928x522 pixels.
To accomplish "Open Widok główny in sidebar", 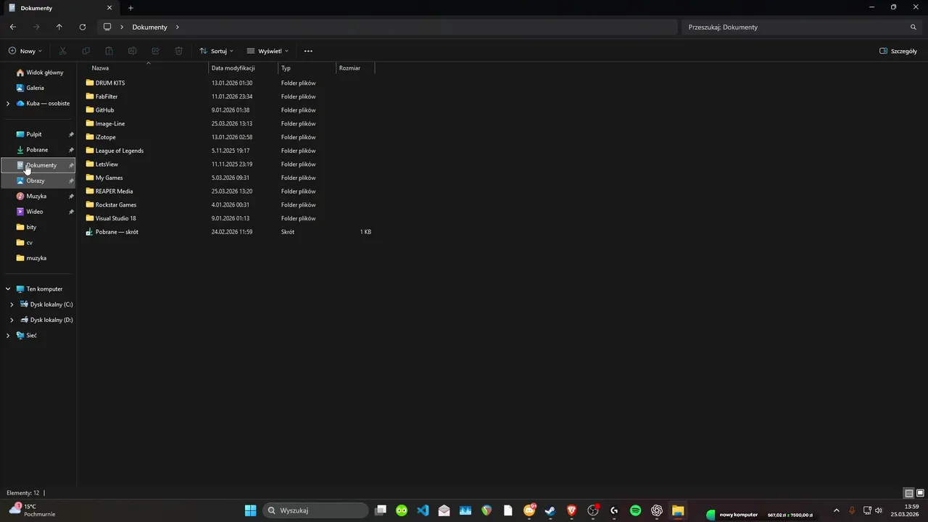I will tap(40, 72).
